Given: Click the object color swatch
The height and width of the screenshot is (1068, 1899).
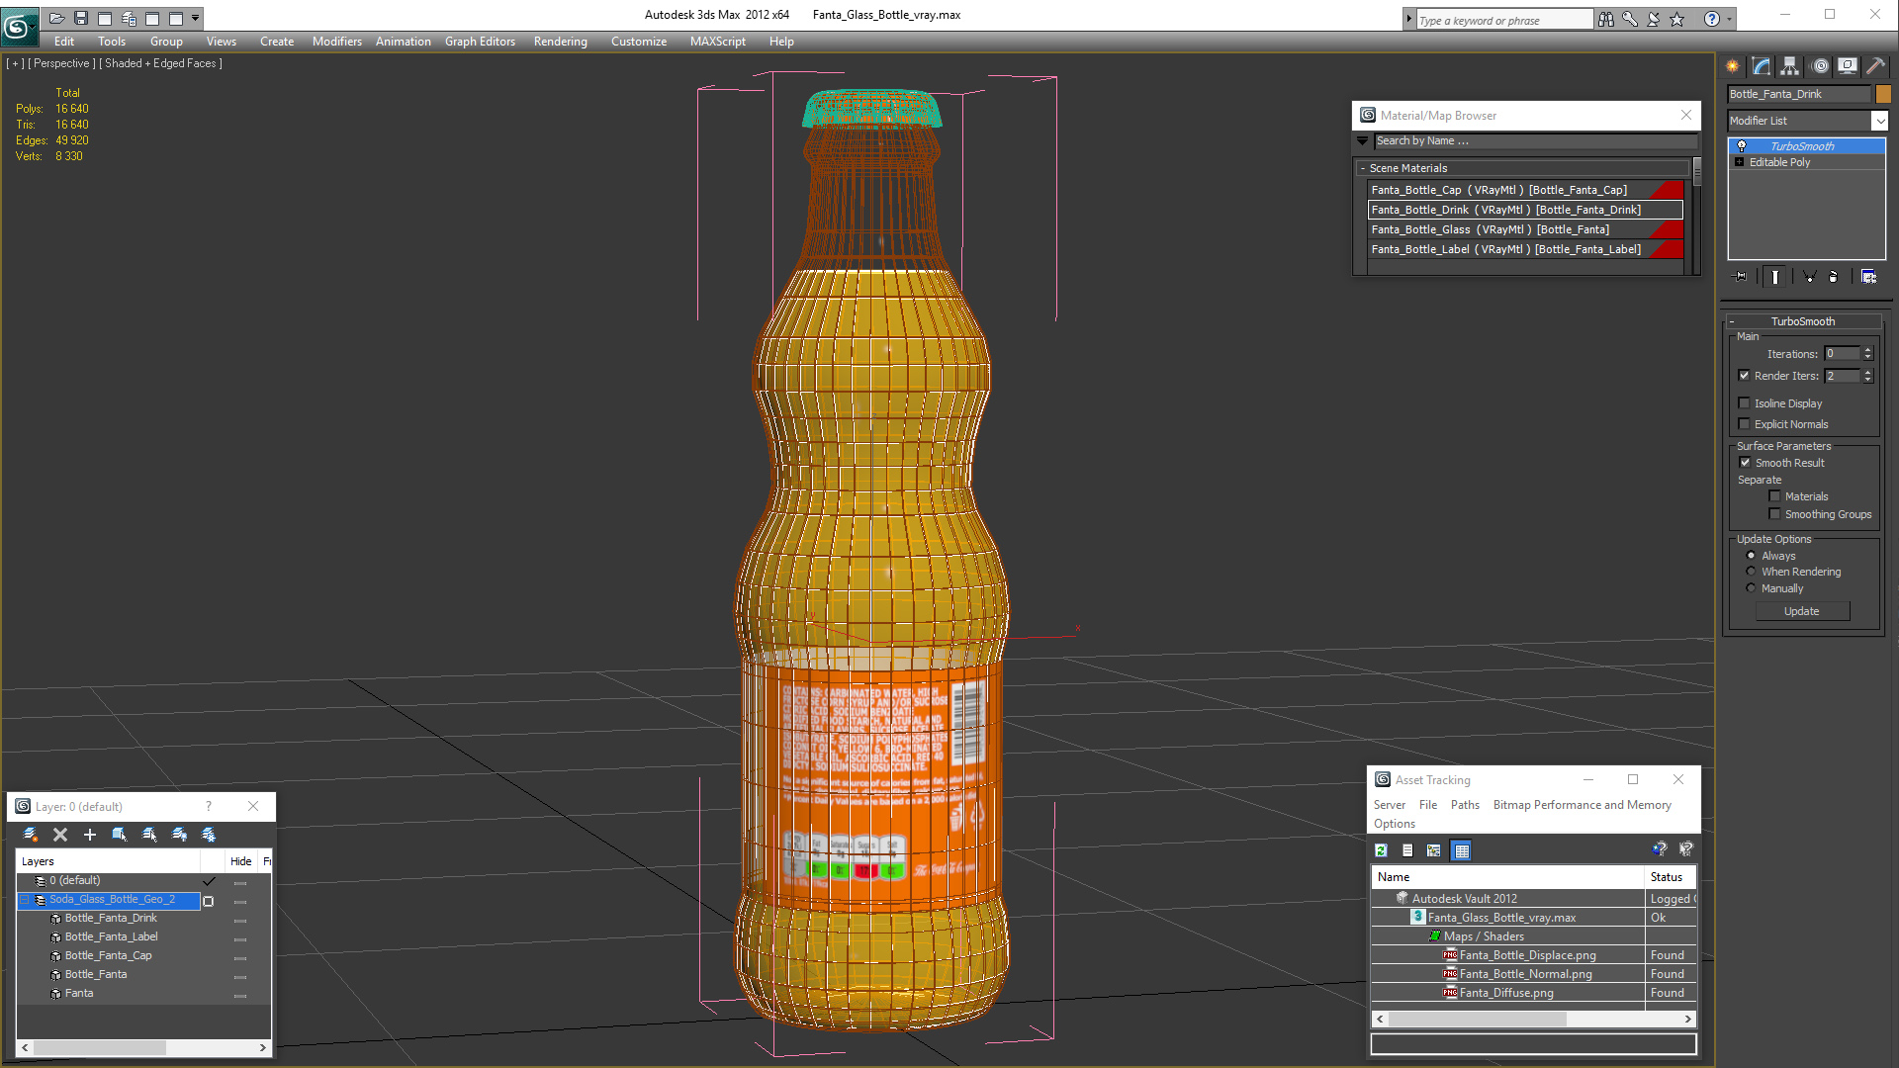Looking at the screenshot, I should tap(1883, 94).
